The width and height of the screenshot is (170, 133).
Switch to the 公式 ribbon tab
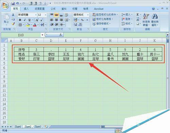[53, 9]
